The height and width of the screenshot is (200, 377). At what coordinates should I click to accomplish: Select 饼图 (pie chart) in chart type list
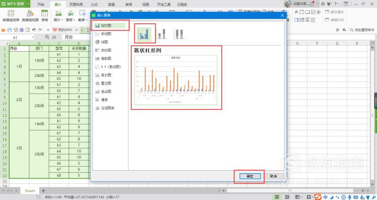coord(104,42)
